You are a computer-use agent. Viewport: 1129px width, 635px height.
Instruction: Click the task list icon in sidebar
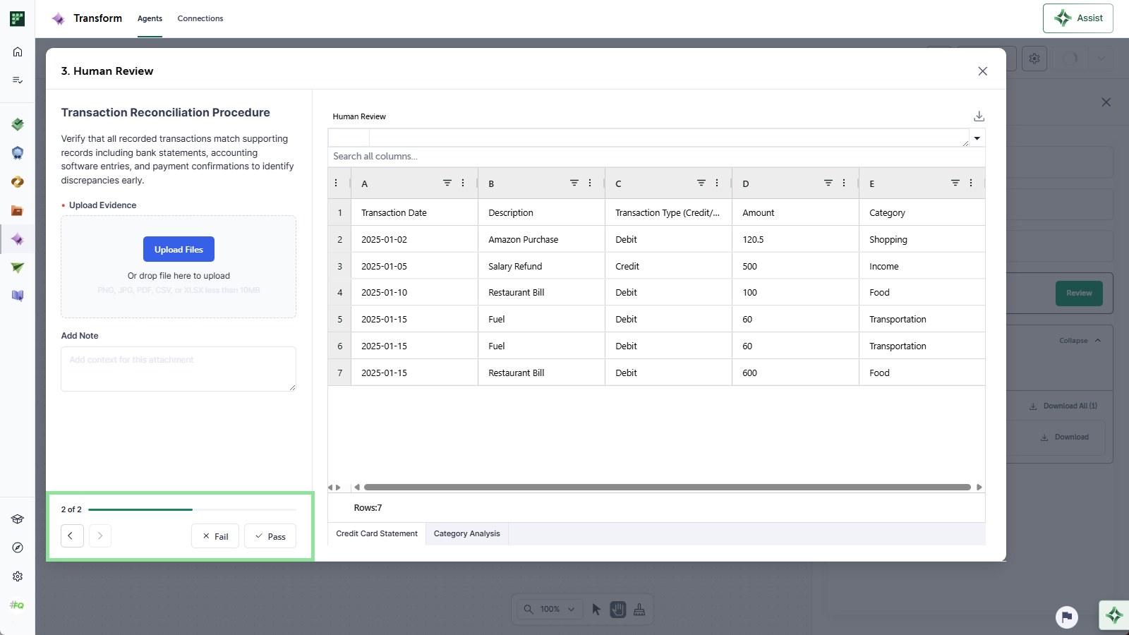tap(18, 80)
